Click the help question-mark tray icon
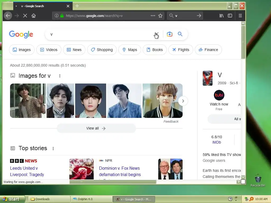This screenshot has width=271, height=203. coord(230,199)
